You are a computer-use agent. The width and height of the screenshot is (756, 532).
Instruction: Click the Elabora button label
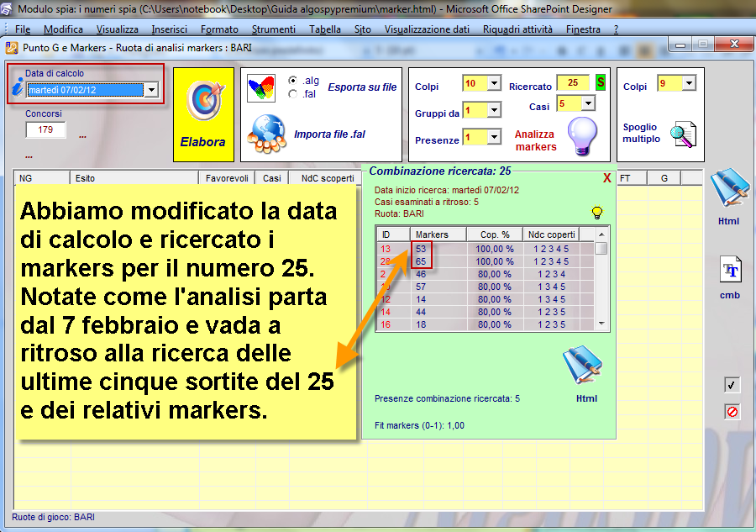pos(202,142)
